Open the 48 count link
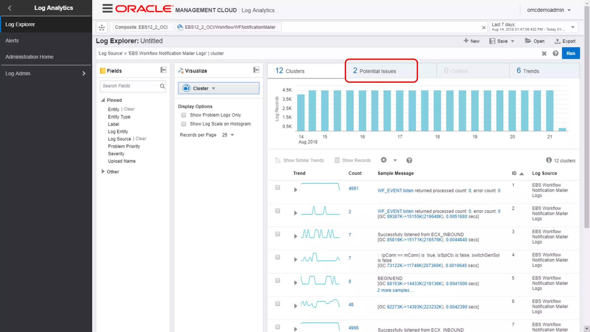Screen dimensions: 590x332 (x=351, y=305)
